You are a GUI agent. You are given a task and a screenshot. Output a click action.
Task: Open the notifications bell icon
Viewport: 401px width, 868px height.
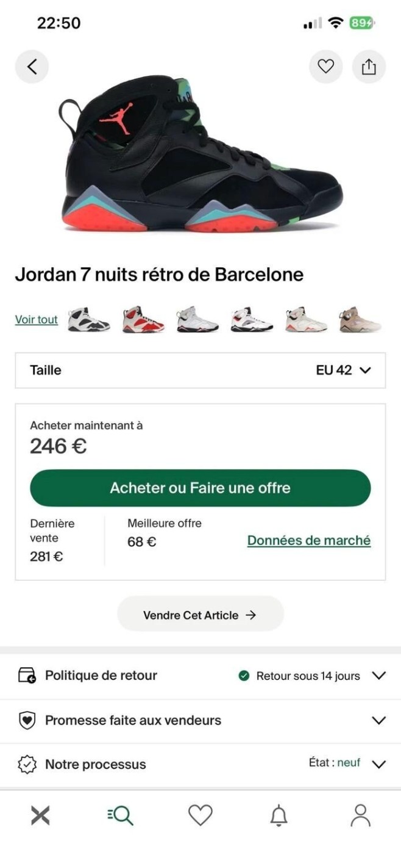279,816
